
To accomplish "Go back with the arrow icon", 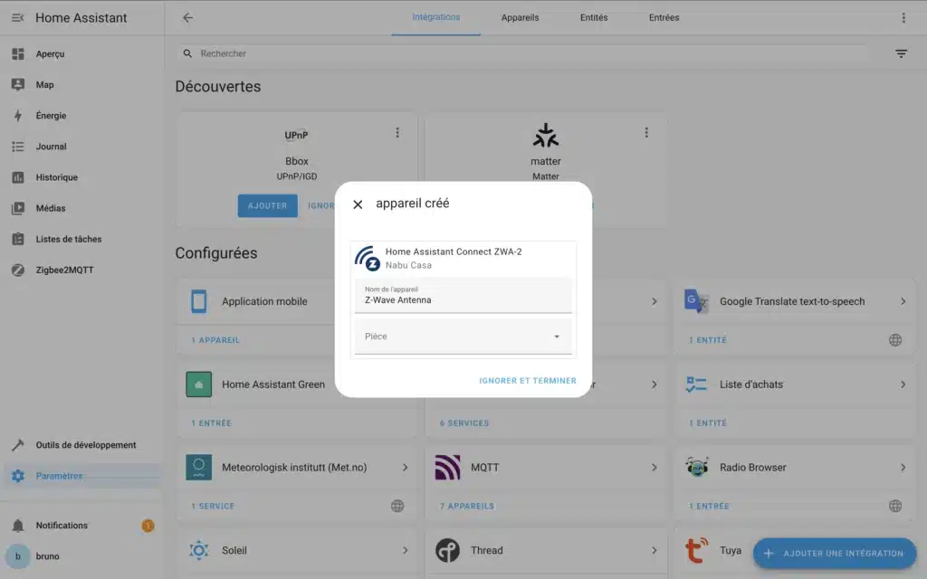I will point(188,18).
